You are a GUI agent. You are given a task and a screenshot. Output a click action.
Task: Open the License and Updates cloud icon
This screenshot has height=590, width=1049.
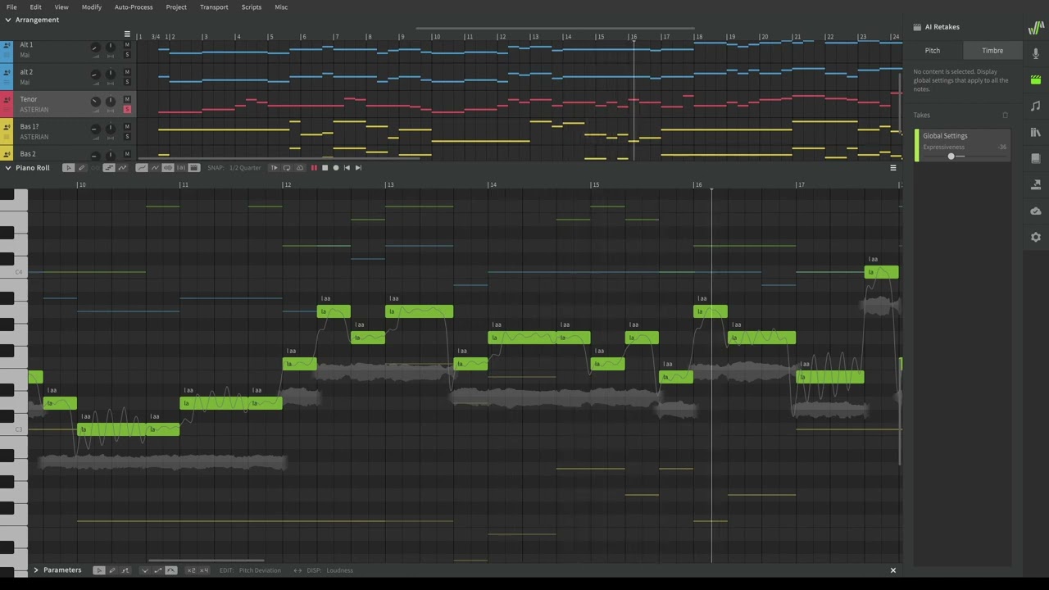(x=1036, y=211)
